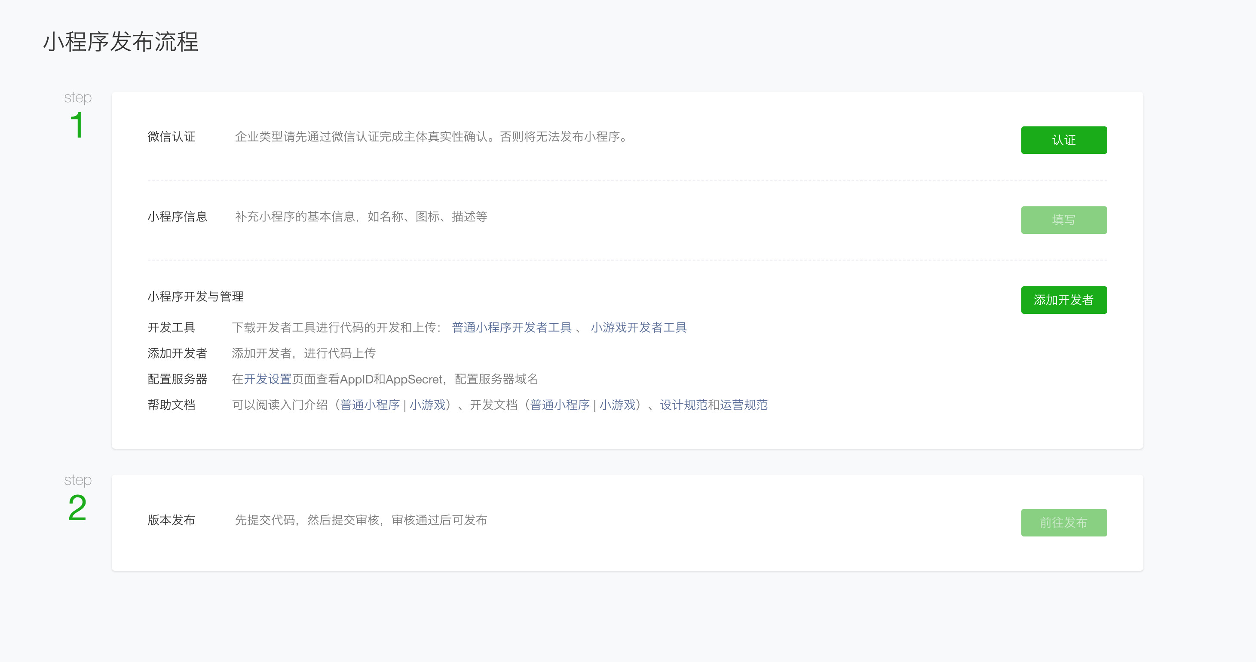
Task: Click the 小程序开发与管理 section heading
Action: (195, 296)
